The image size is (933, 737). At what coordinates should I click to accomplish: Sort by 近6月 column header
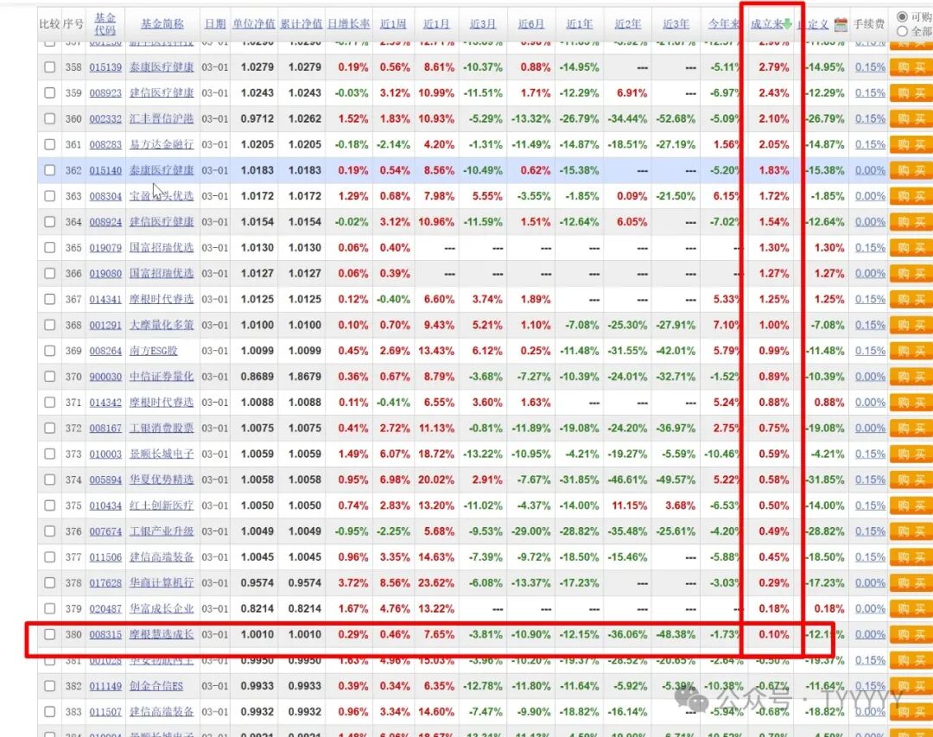point(530,24)
